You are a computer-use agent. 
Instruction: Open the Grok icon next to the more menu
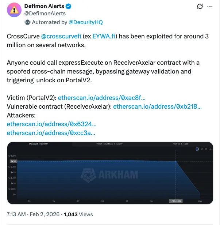click(x=200, y=7)
